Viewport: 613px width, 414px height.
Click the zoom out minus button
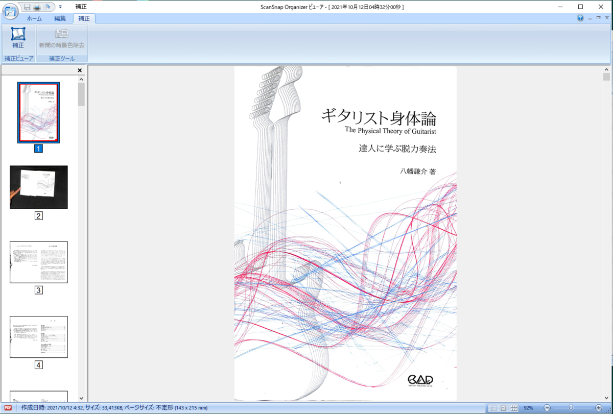click(x=547, y=408)
